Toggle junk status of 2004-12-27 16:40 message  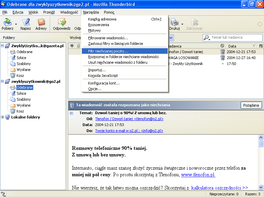click(222, 58)
